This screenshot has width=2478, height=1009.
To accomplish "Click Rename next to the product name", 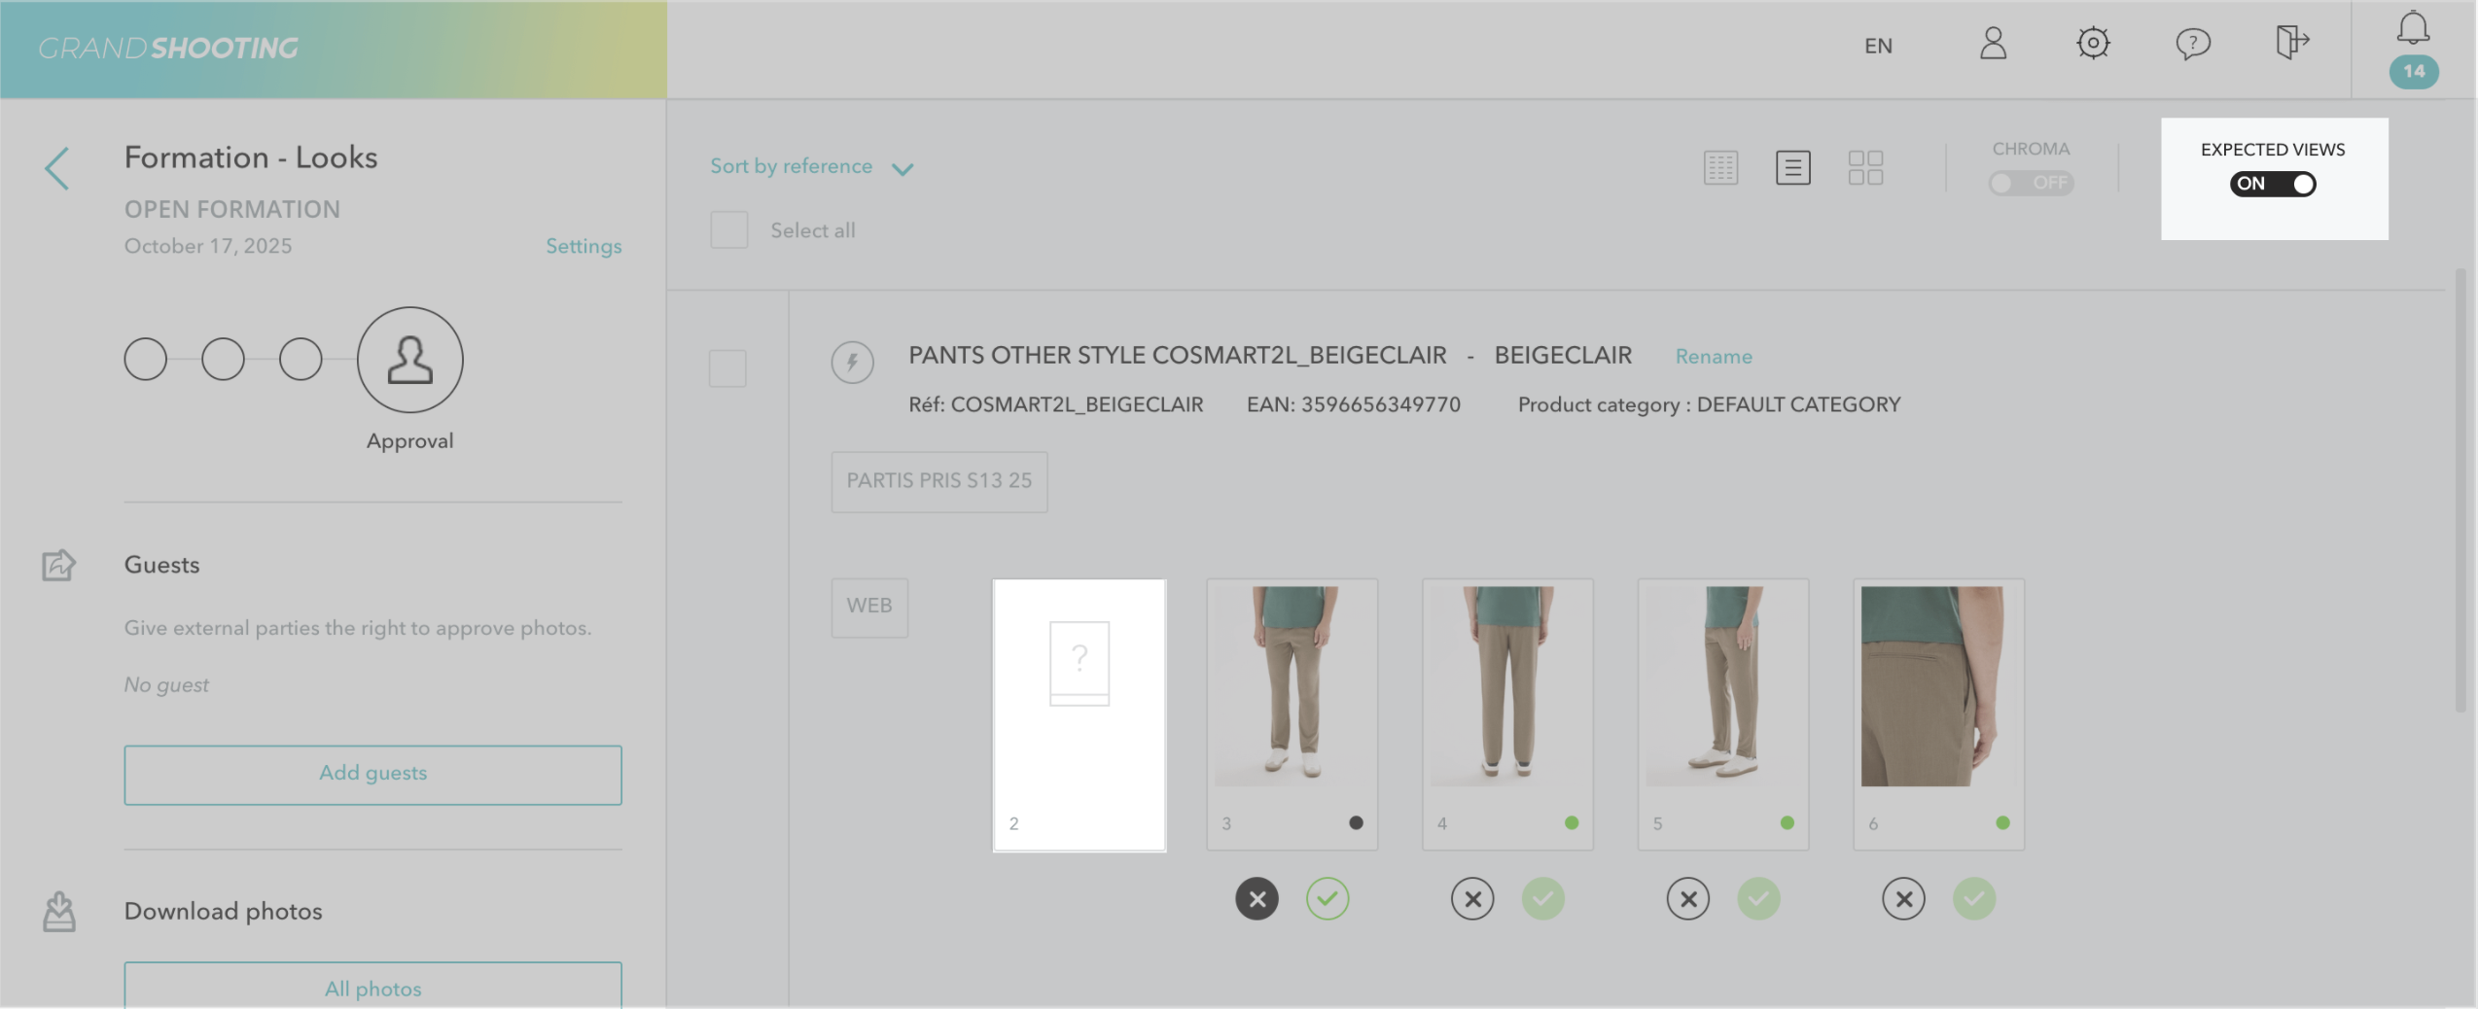I will 1714,357.
